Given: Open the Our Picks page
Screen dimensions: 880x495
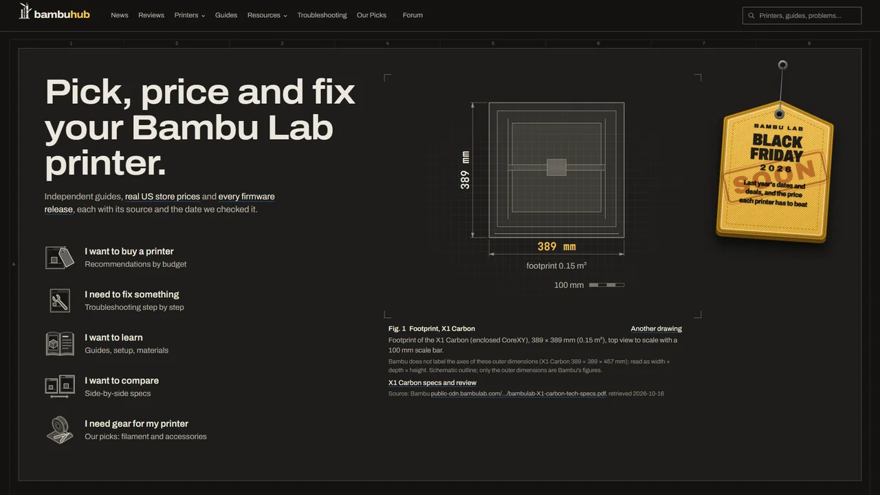Looking at the screenshot, I should click(371, 15).
